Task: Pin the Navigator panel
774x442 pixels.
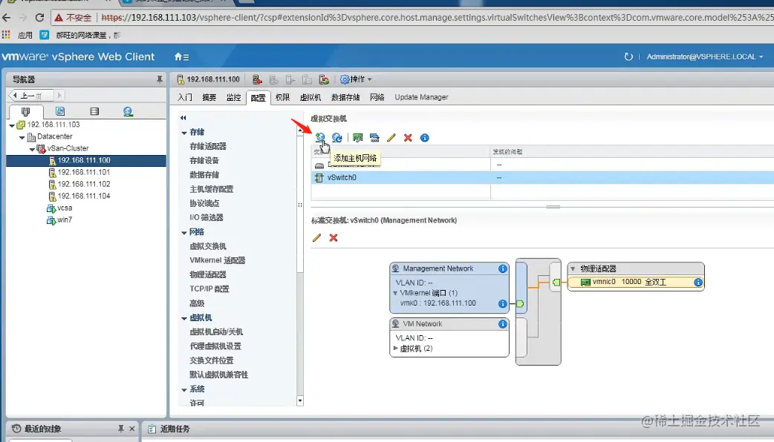Action: (160, 79)
